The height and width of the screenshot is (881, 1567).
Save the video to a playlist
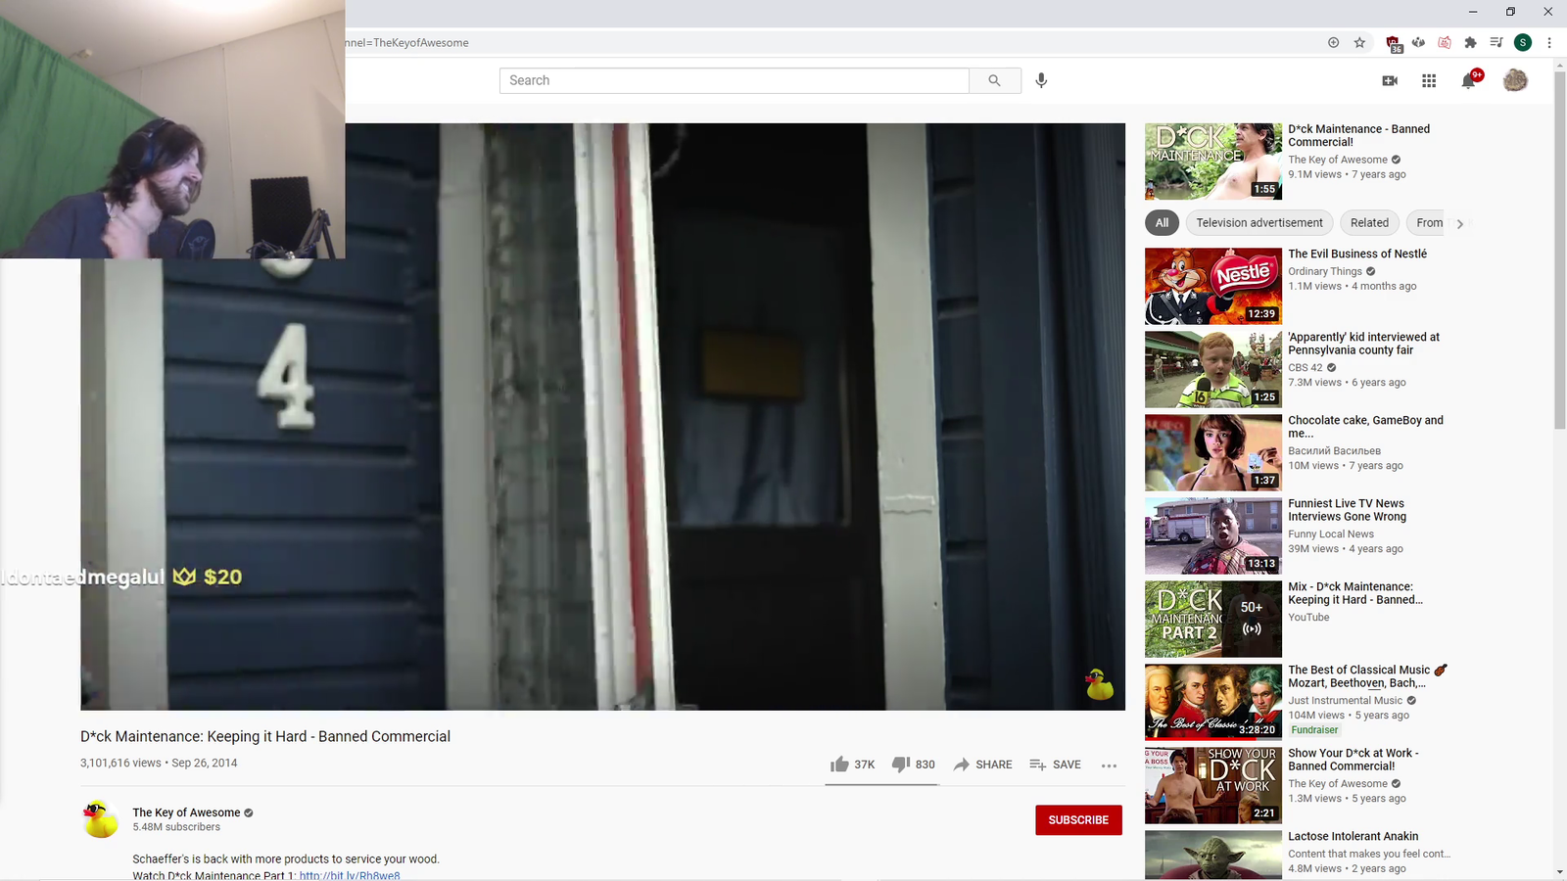tap(1055, 765)
